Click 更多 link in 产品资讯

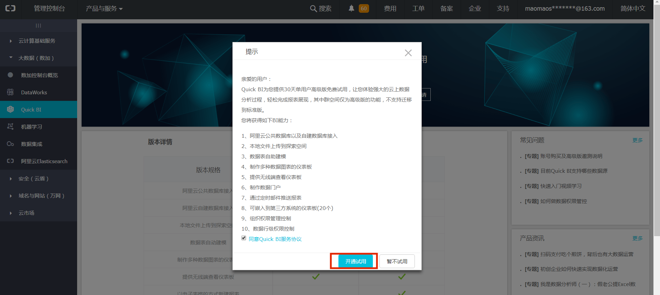(x=638, y=238)
